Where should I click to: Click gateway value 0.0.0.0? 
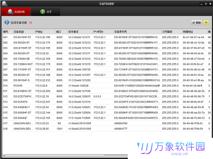tap(97, 96)
